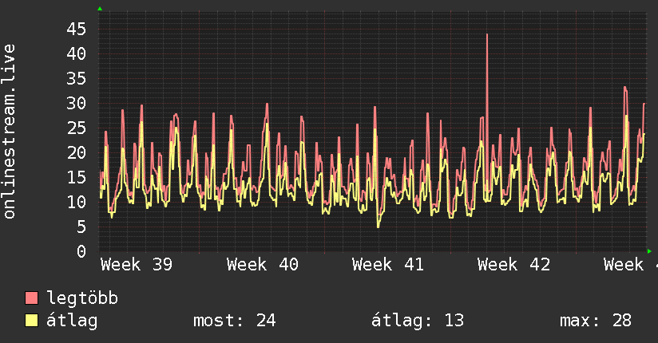The image size is (658, 343).
Task: Click the y-axis value 45
Action: coord(76,30)
